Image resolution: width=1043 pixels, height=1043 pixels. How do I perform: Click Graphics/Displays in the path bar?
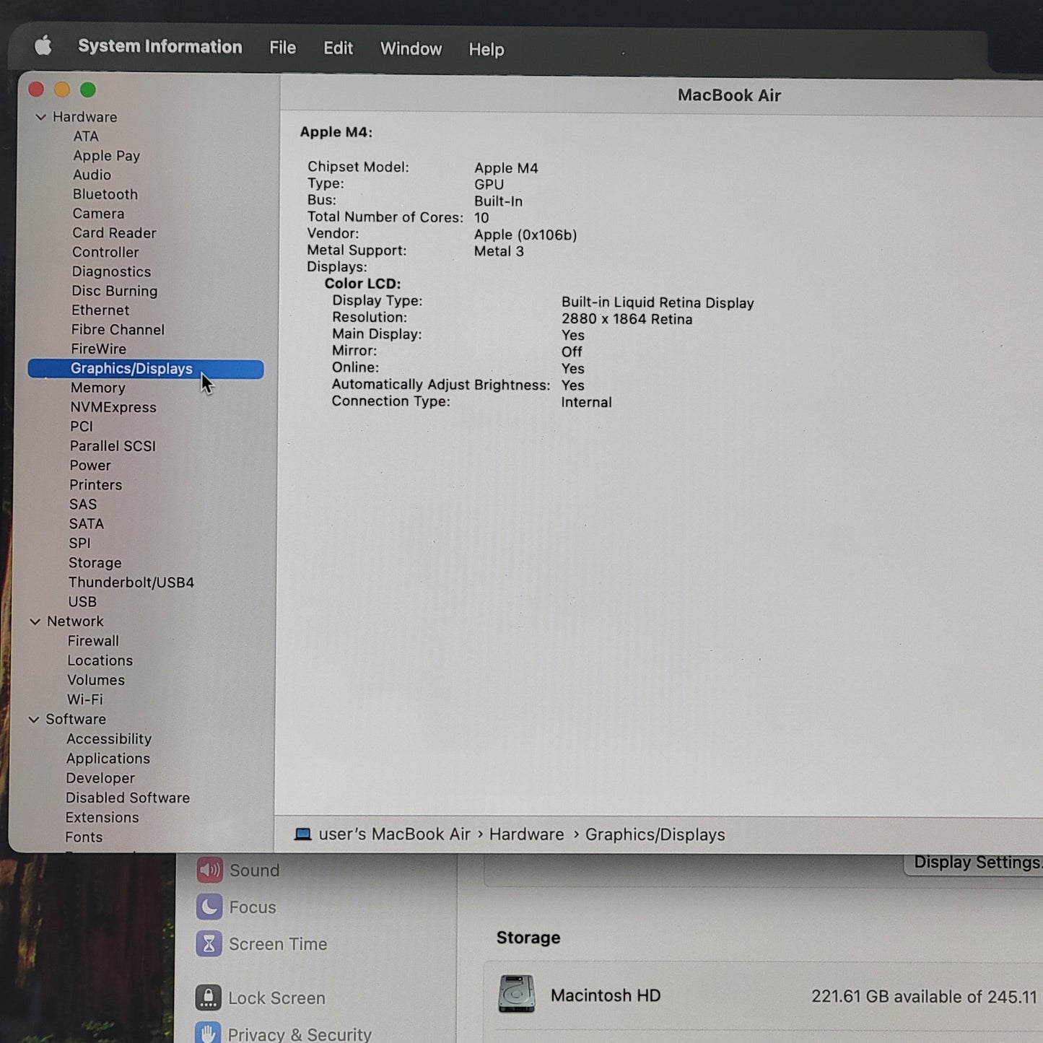click(x=655, y=835)
